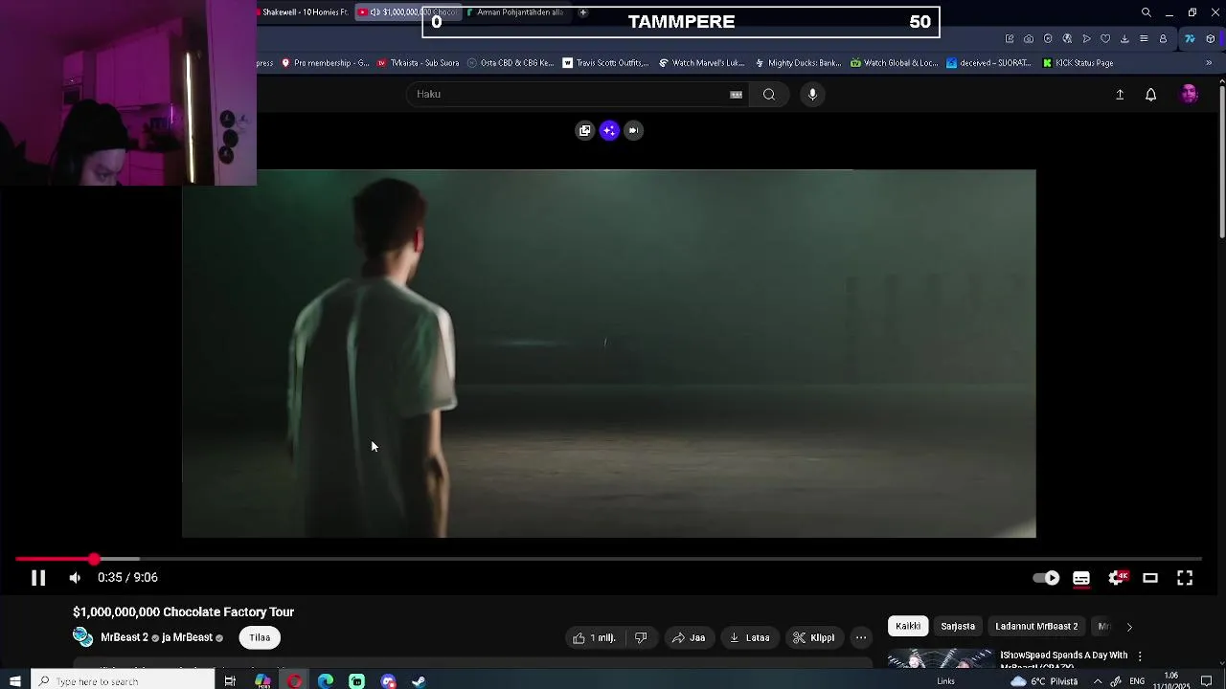Toggle the autoplay switch in player controls
This screenshot has height=689, width=1226.
pyautogui.click(x=1046, y=578)
